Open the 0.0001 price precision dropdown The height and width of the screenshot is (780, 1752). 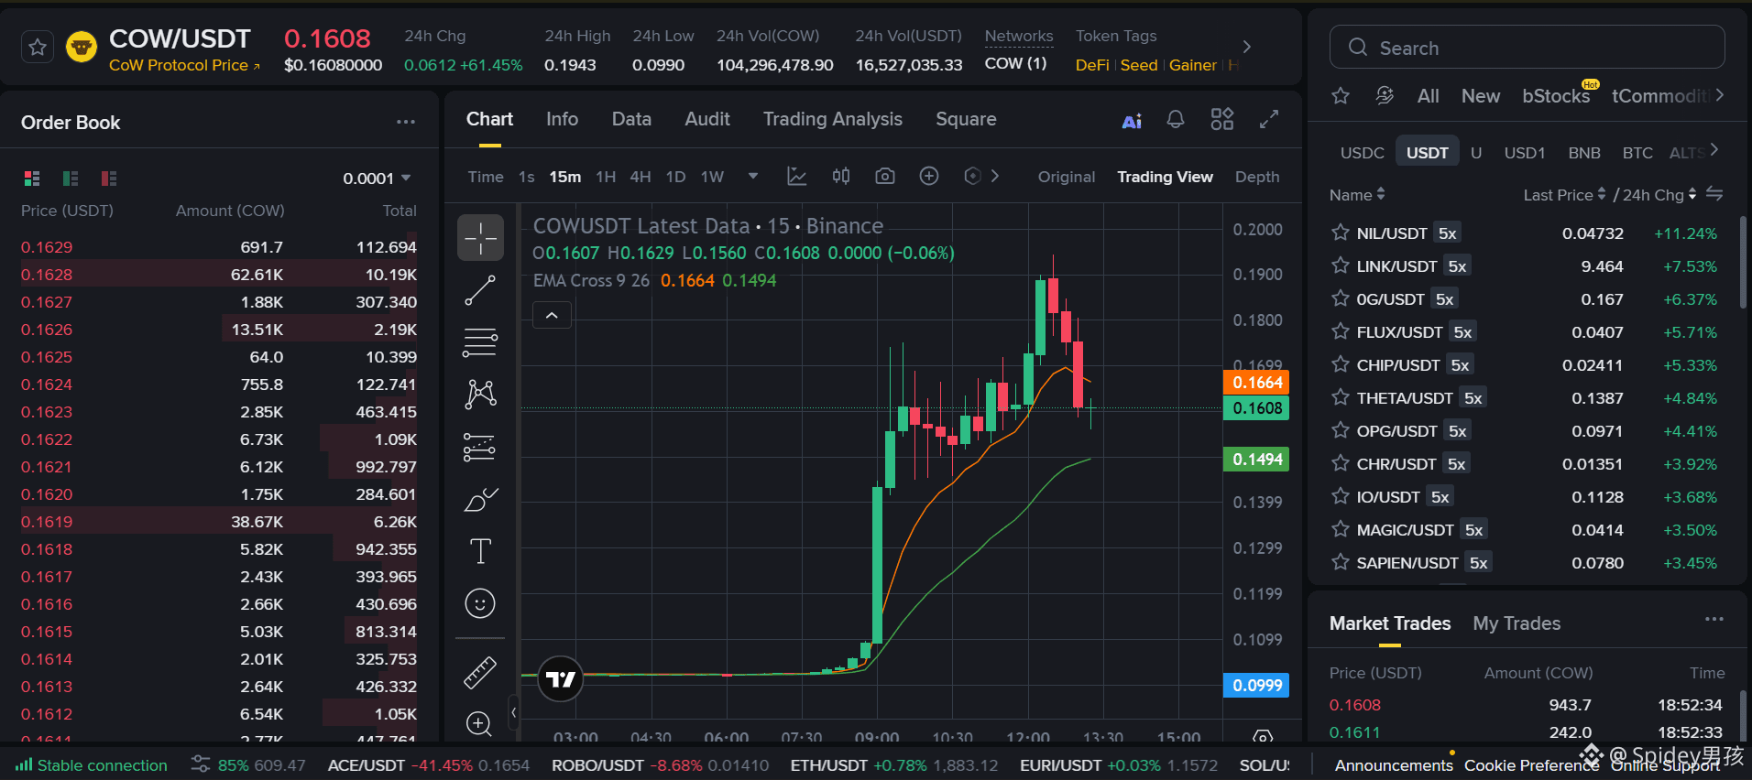point(377,179)
